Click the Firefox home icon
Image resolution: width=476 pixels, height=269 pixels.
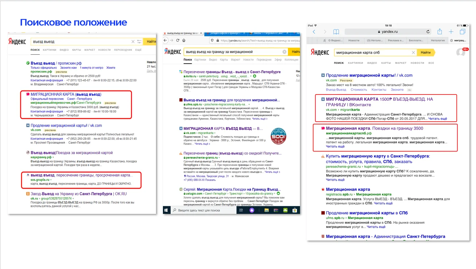tap(184, 40)
